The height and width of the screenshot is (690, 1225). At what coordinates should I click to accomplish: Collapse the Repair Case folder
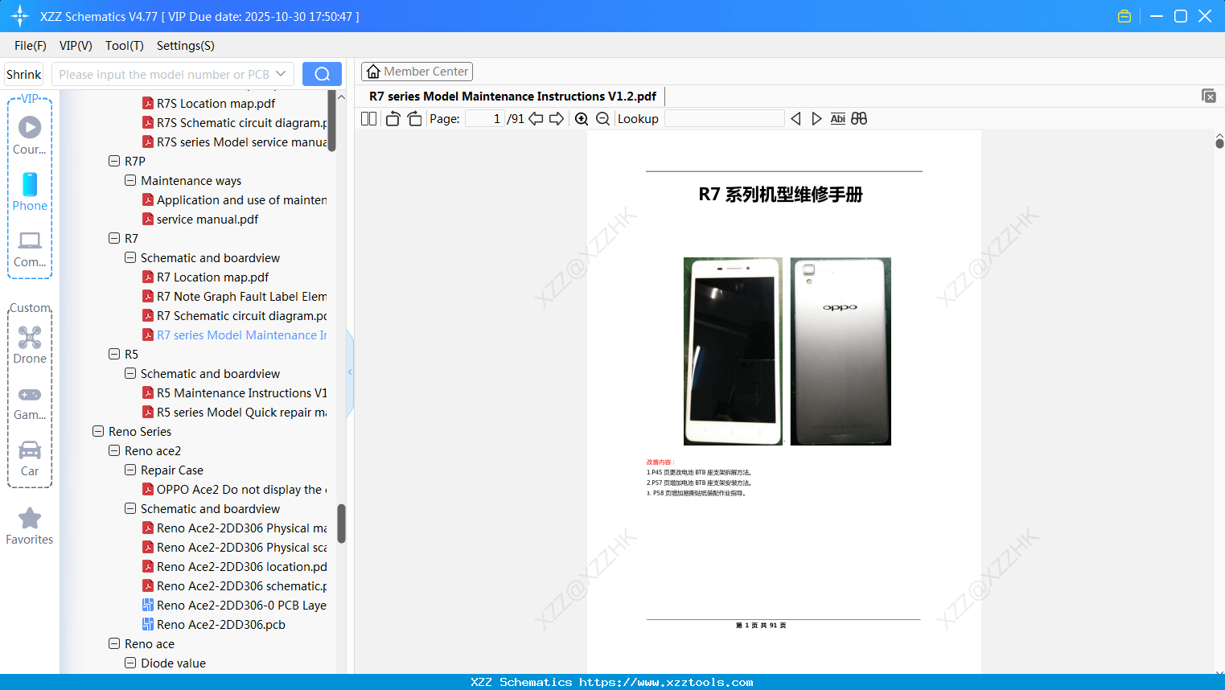[130, 470]
